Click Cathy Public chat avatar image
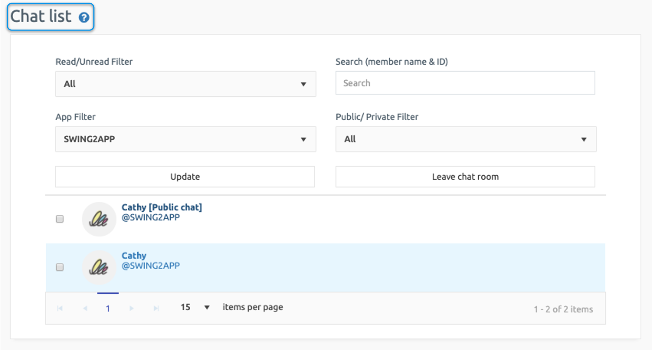The image size is (652, 350). pos(99,219)
